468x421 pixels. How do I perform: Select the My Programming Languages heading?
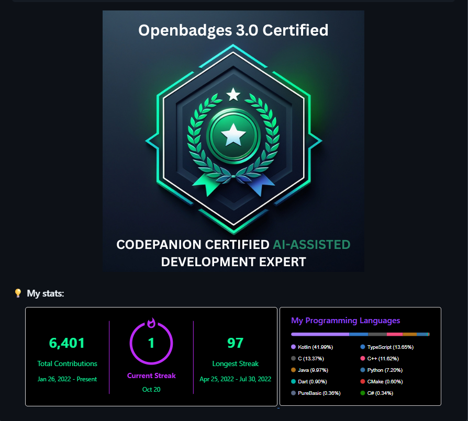346,321
